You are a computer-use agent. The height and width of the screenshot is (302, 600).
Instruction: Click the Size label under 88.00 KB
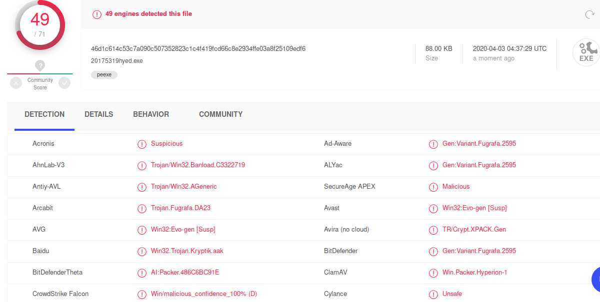tap(431, 58)
